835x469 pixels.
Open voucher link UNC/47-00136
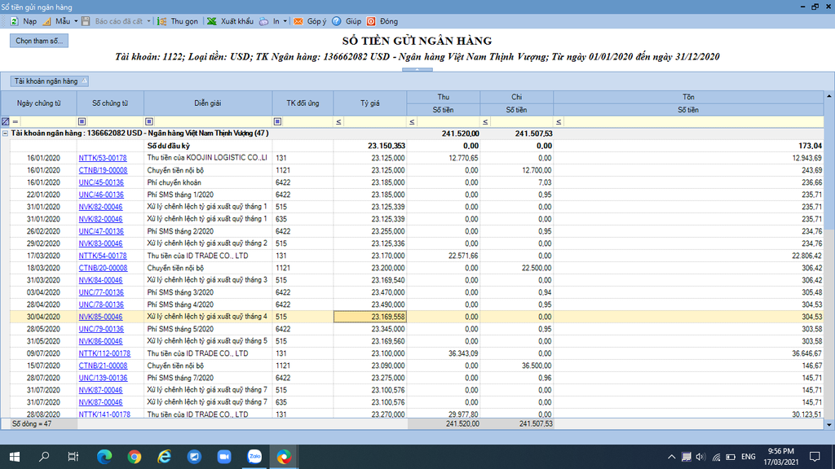pyautogui.click(x=101, y=231)
